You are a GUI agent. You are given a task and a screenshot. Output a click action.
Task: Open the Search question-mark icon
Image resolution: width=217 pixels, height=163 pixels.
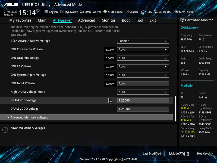click(x=127, y=12)
